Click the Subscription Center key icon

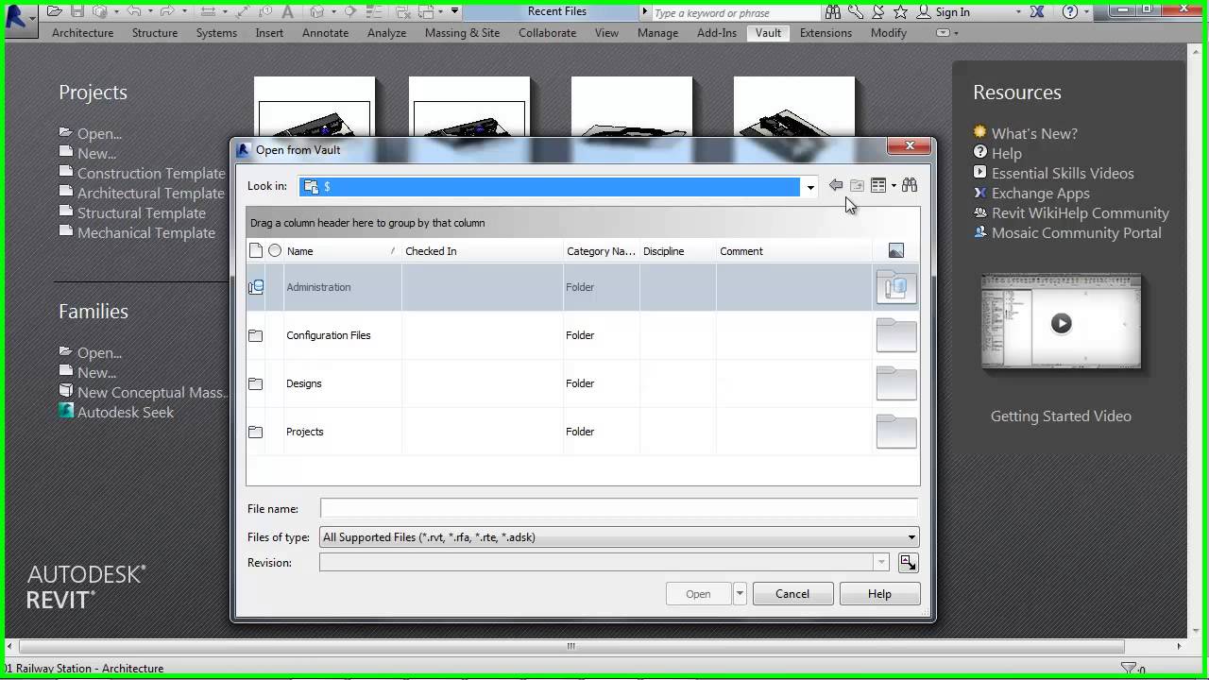click(856, 12)
